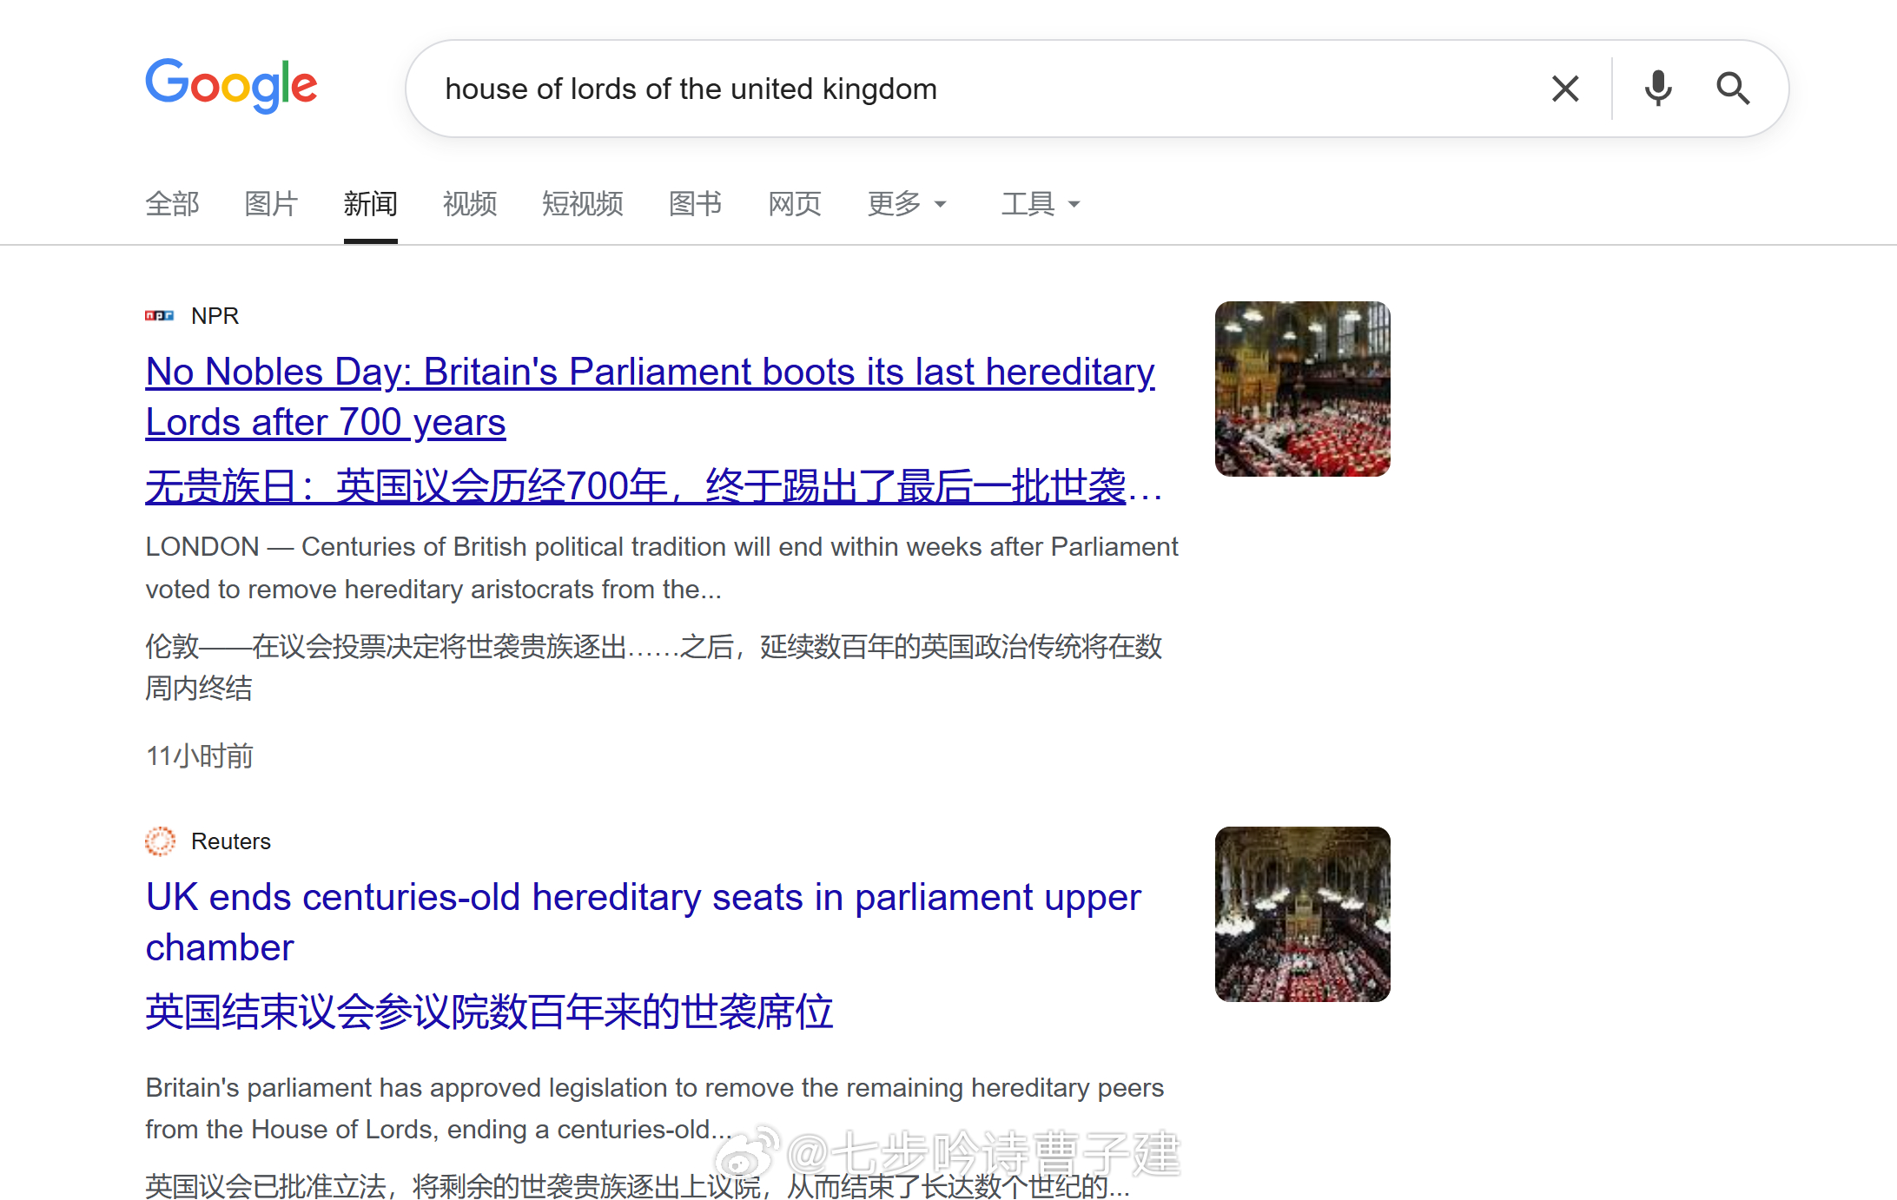Click the Reuters favicon icon
Screen dimensions: 1897x1200
160,841
